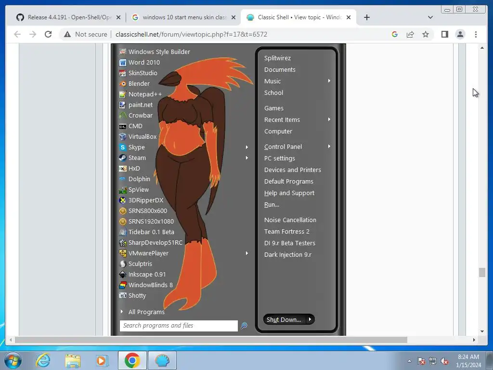Image resolution: width=493 pixels, height=370 pixels.
Task: Switch to the windows 10 start menu skin tab
Action: (x=184, y=17)
